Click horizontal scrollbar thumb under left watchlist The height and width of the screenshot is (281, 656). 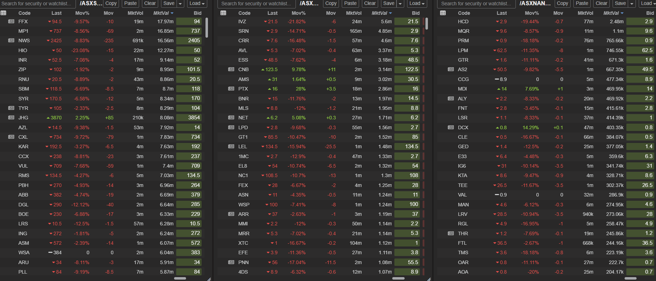[180, 278]
